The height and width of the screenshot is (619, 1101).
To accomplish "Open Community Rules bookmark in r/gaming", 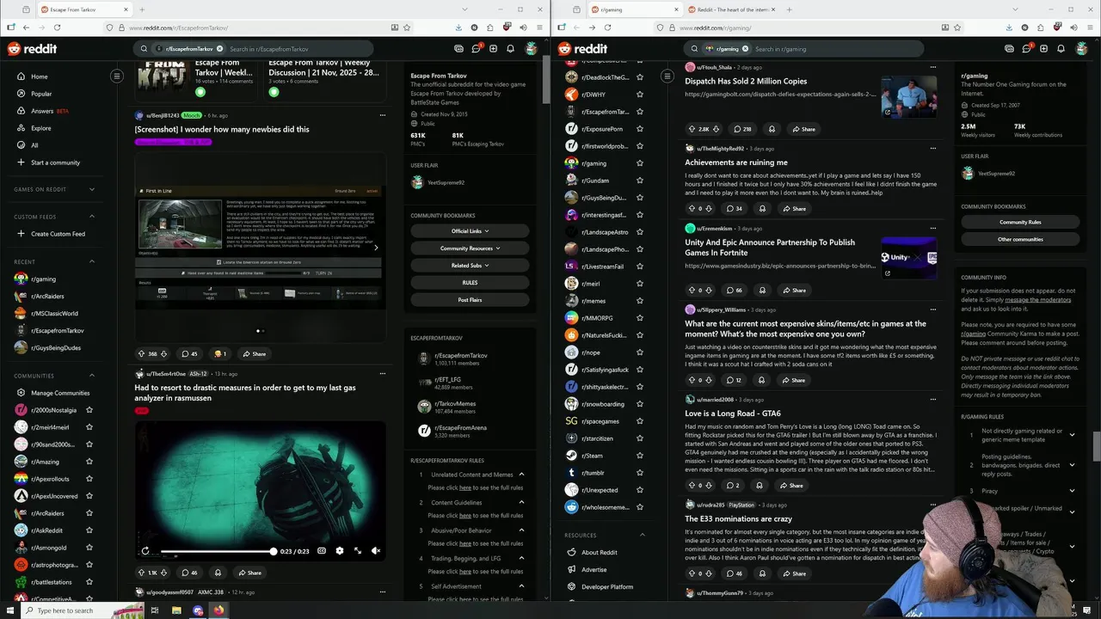I will click(x=1020, y=222).
